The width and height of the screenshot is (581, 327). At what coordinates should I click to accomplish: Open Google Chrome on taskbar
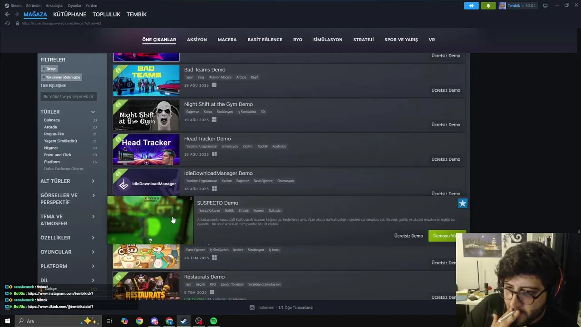click(x=139, y=321)
